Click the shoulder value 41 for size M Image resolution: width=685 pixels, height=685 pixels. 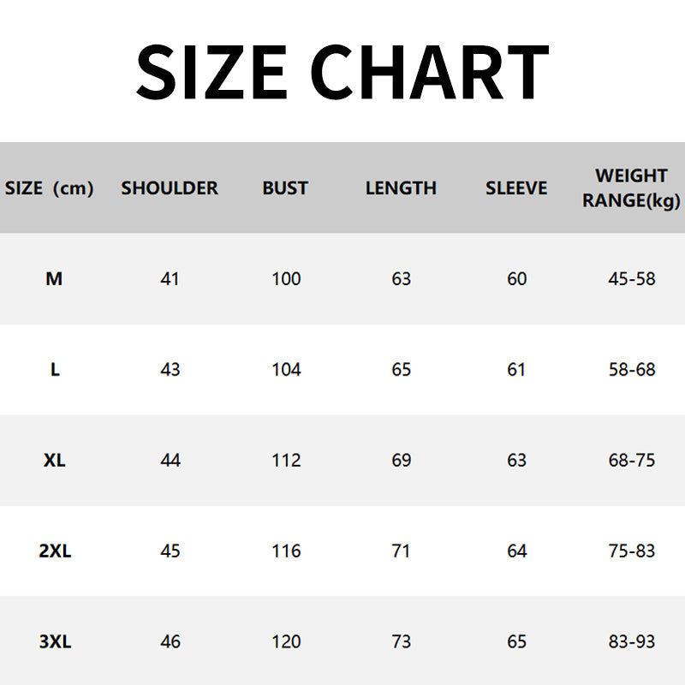[x=170, y=279]
